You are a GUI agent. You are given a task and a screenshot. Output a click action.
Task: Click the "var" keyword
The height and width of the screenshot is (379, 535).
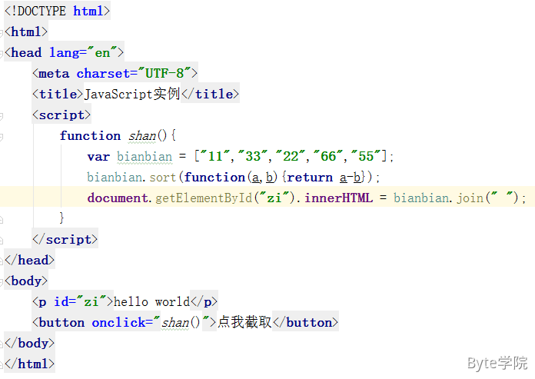coord(98,157)
